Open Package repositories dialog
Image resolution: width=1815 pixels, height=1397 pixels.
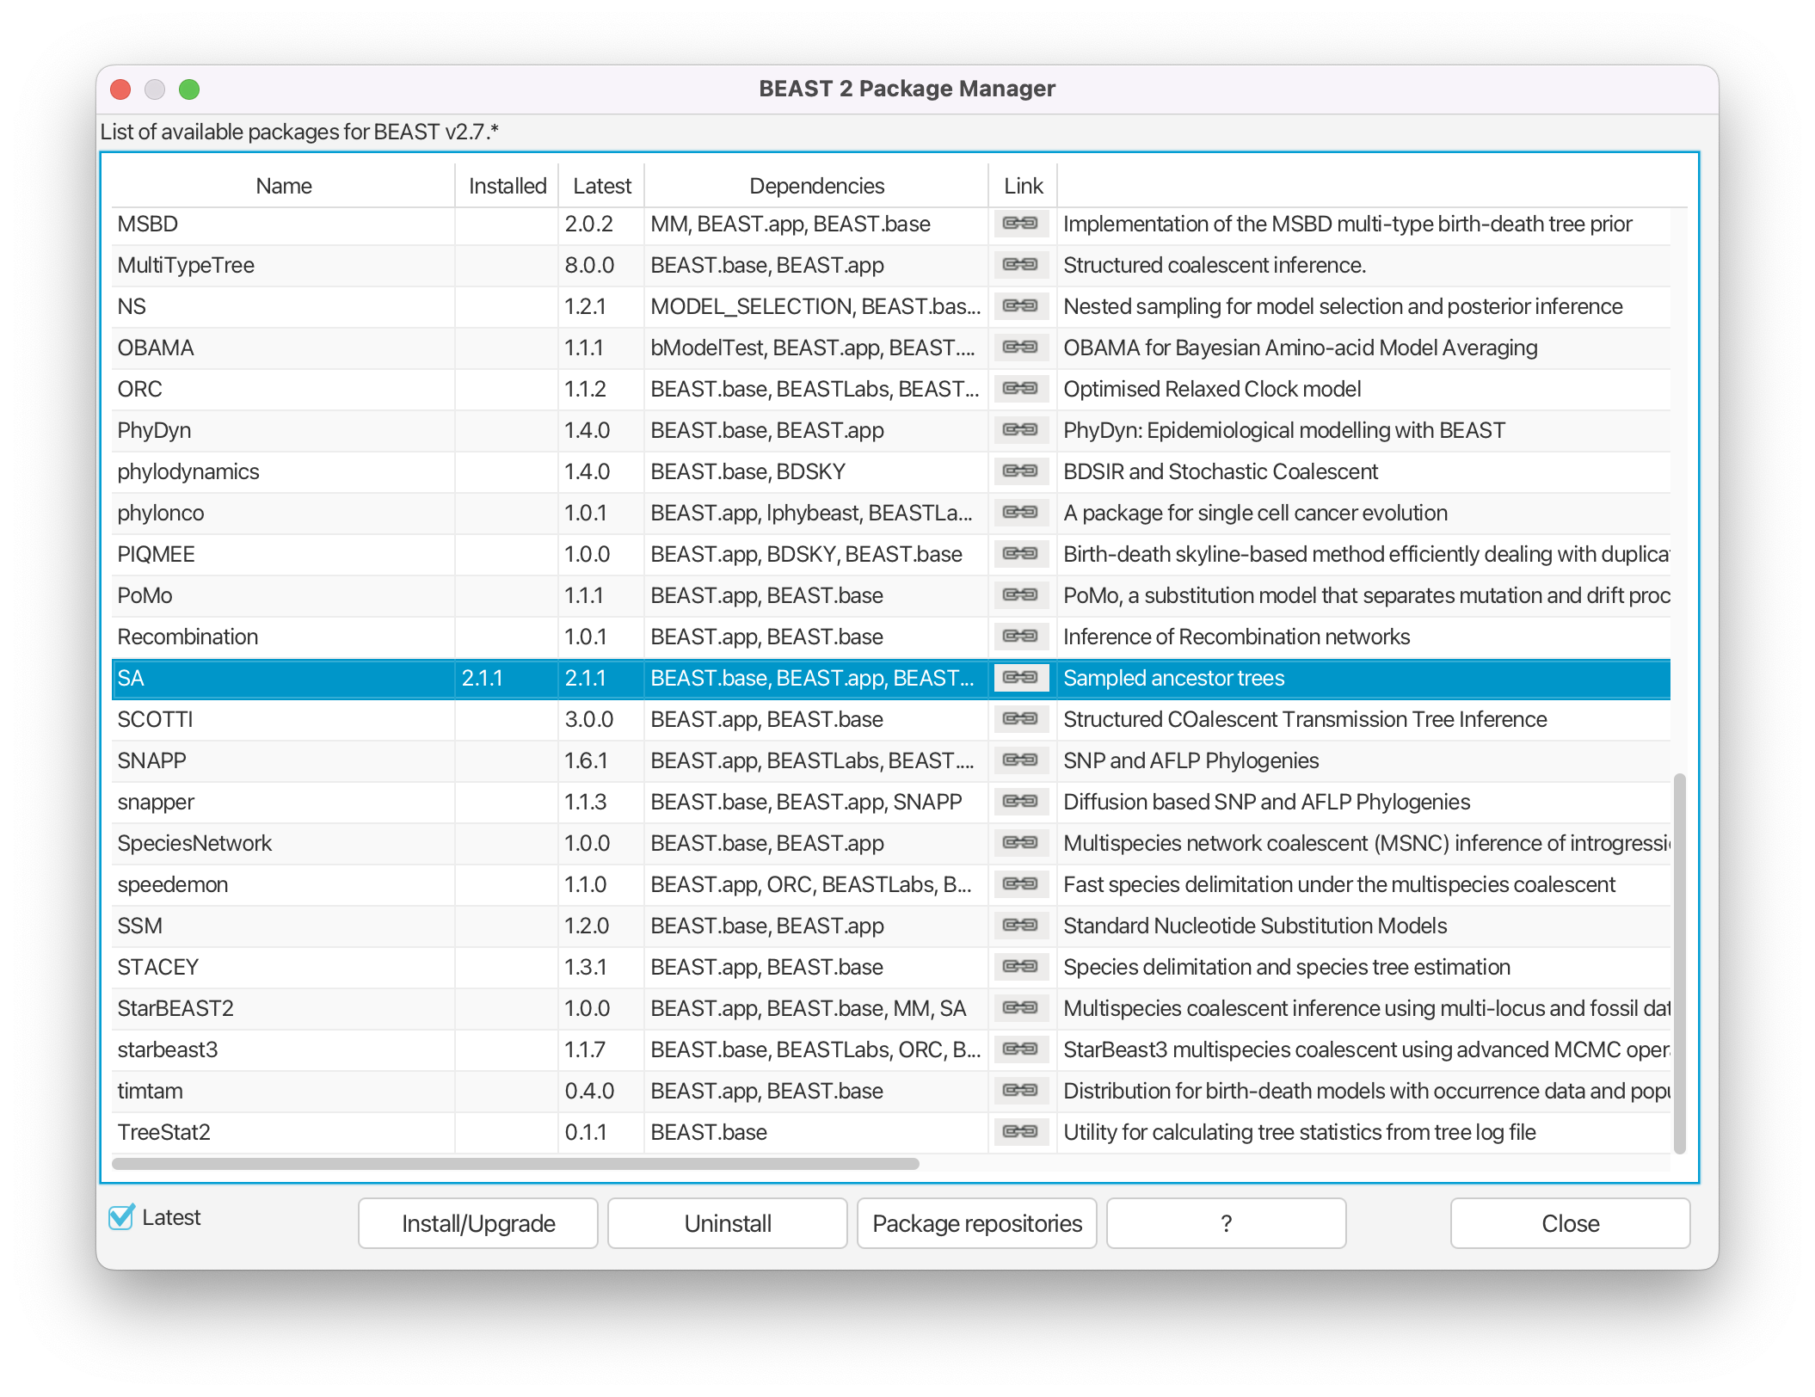coord(976,1223)
